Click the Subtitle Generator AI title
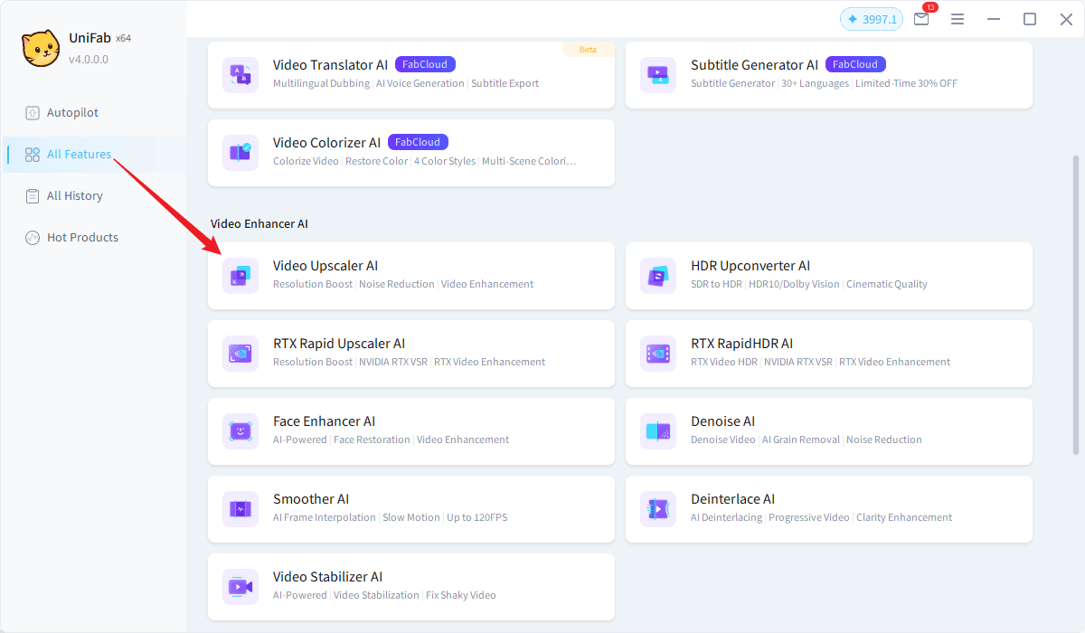 pyautogui.click(x=754, y=65)
